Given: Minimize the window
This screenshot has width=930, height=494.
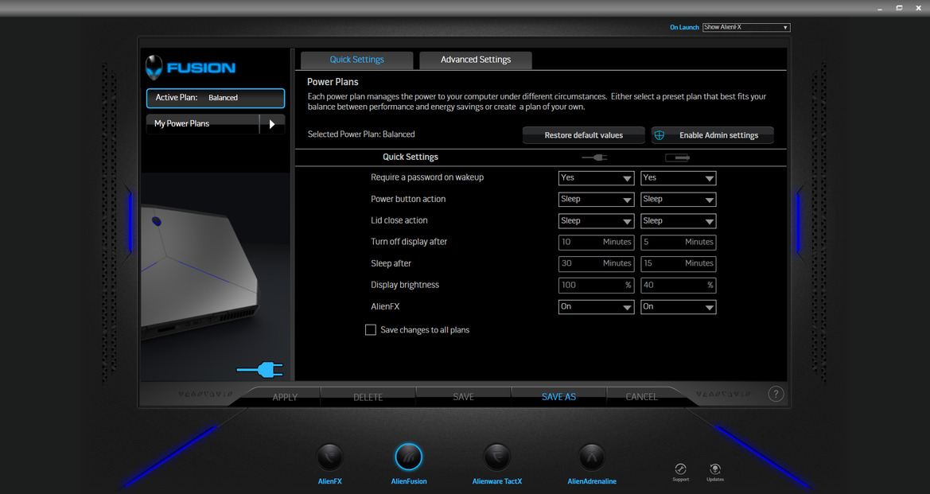Looking at the screenshot, I should (x=880, y=8).
